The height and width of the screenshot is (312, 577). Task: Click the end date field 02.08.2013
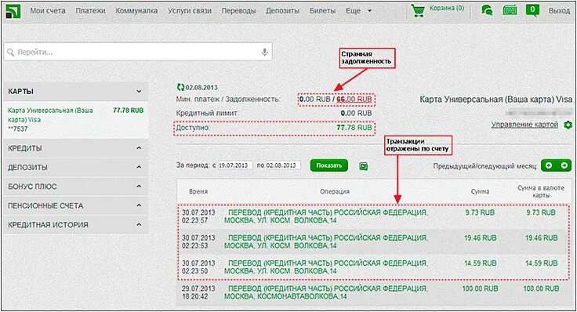tap(283, 165)
